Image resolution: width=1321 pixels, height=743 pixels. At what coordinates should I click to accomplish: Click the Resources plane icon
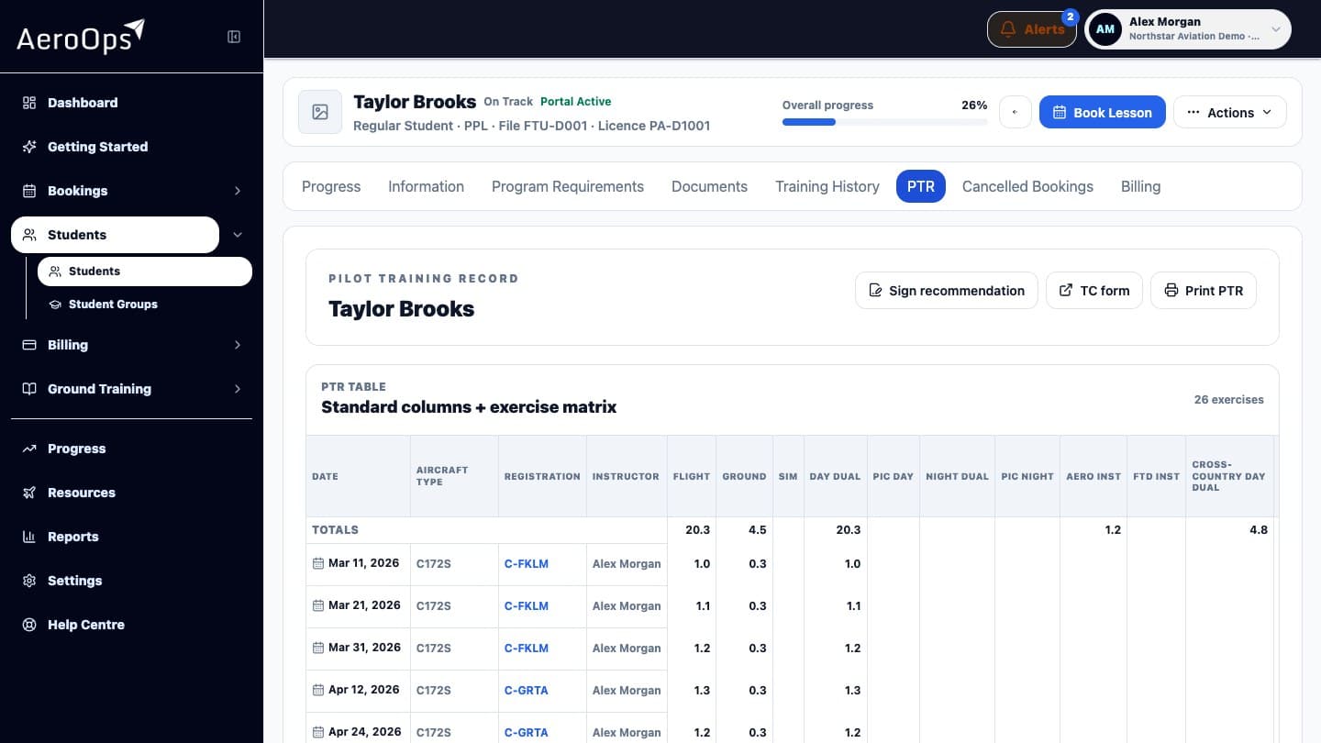pyautogui.click(x=29, y=493)
